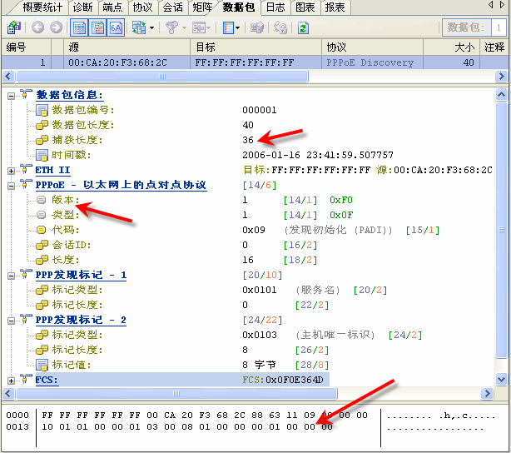
Task: Switch to the 日志 tab
Action: click(x=275, y=7)
